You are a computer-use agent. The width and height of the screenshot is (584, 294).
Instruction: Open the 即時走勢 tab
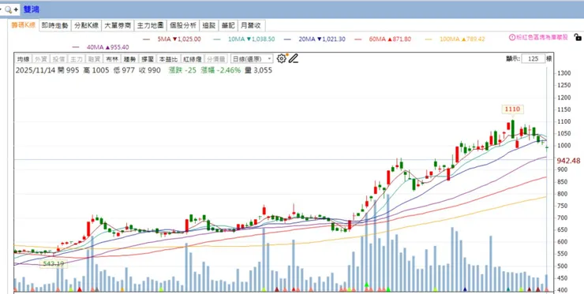tap(55, 25)
